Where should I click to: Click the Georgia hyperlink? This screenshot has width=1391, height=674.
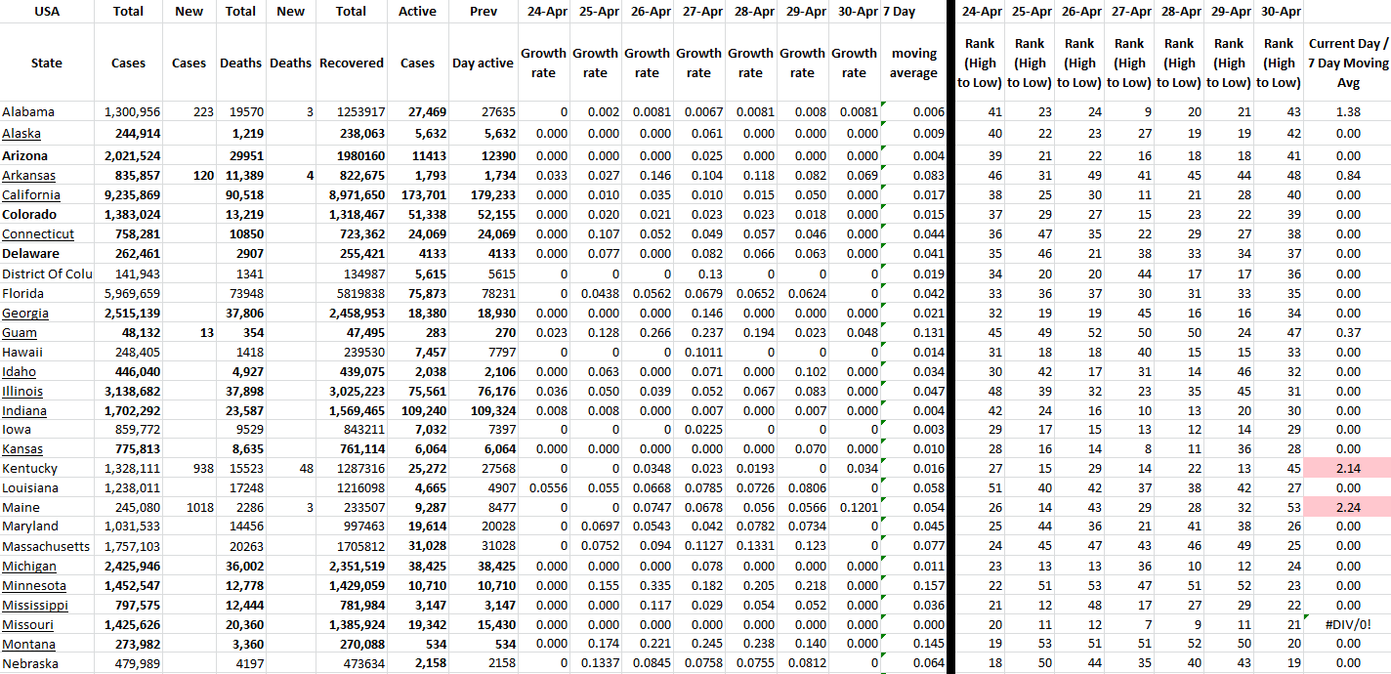click(25, 313)
